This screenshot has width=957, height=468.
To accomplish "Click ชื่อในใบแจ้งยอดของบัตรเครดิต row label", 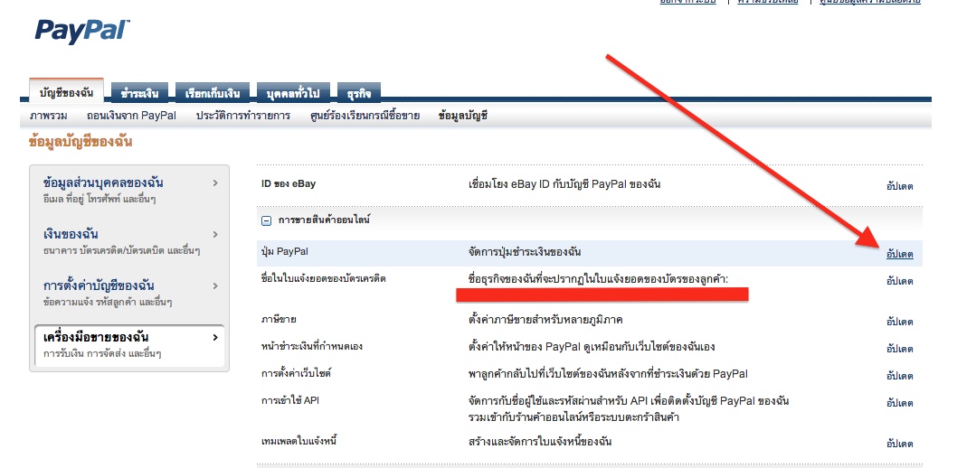I will click(x=324, y=278).
